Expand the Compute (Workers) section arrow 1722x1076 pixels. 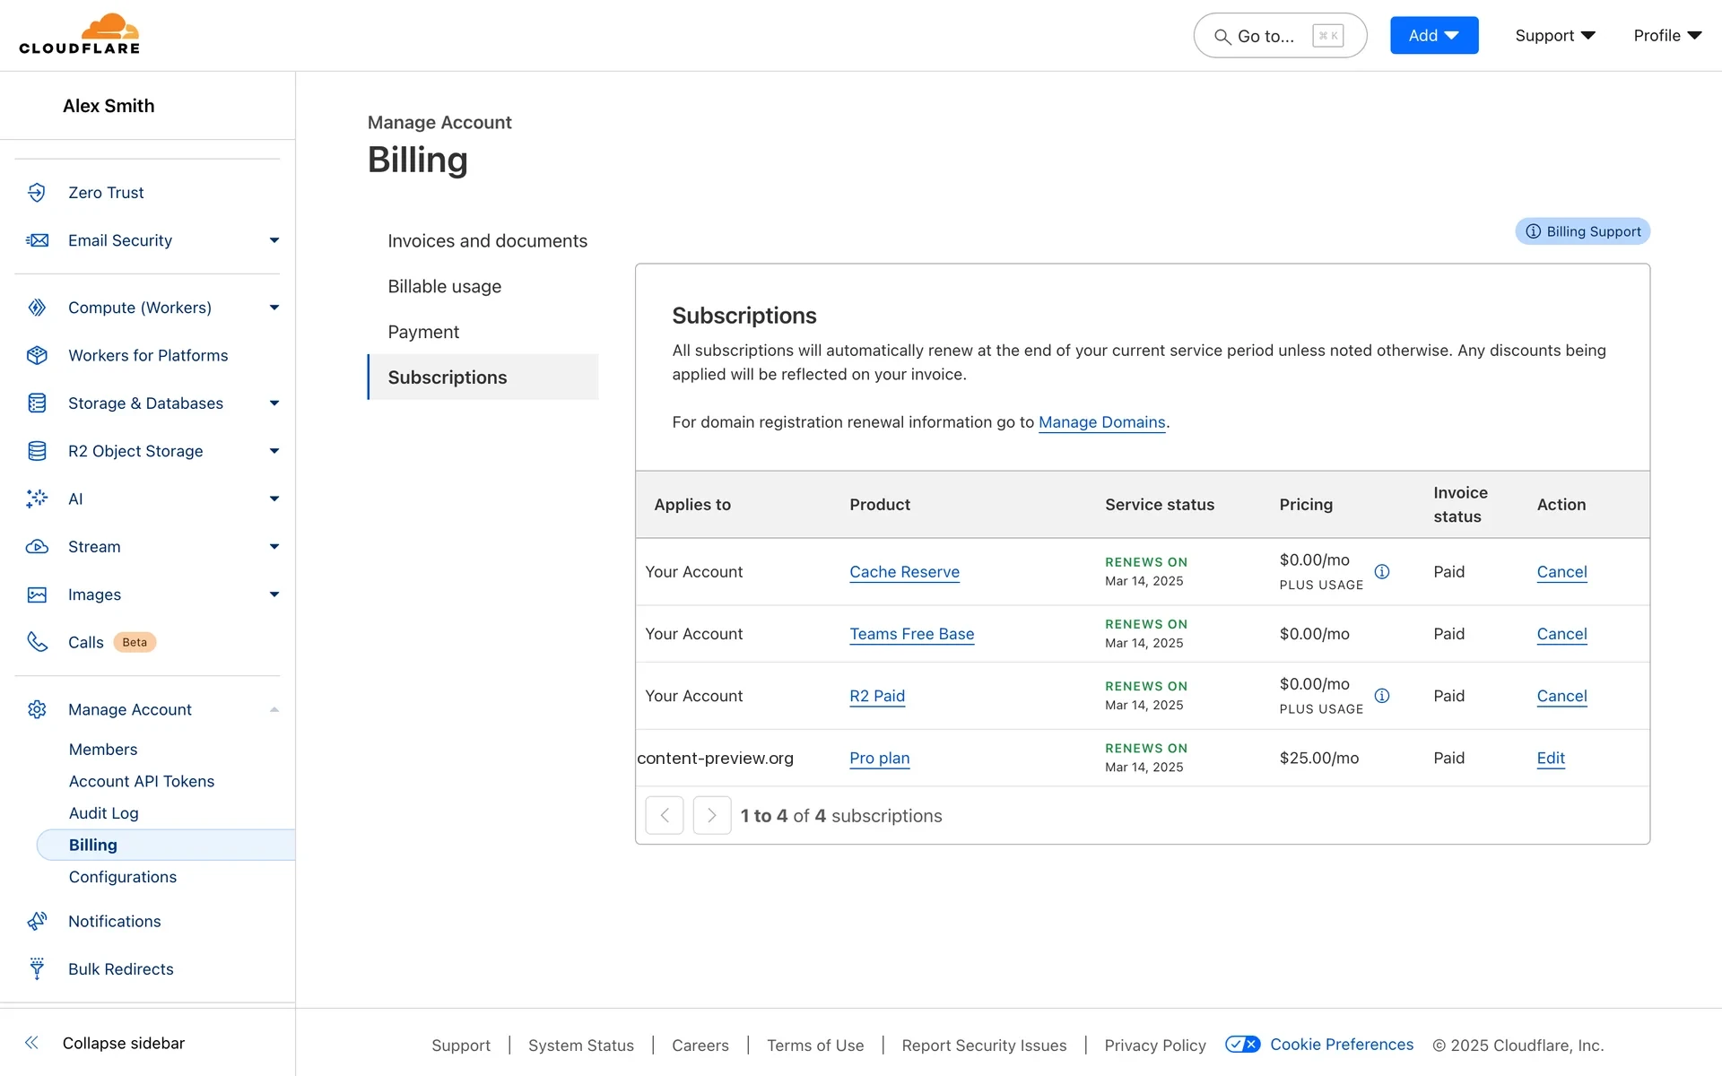click(x=274, y=308)
